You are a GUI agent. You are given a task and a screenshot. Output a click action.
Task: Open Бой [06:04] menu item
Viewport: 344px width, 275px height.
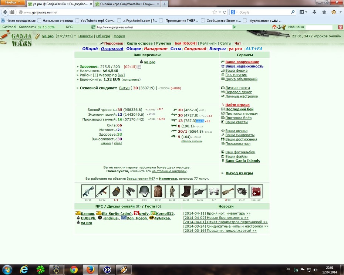pos(186,43)
